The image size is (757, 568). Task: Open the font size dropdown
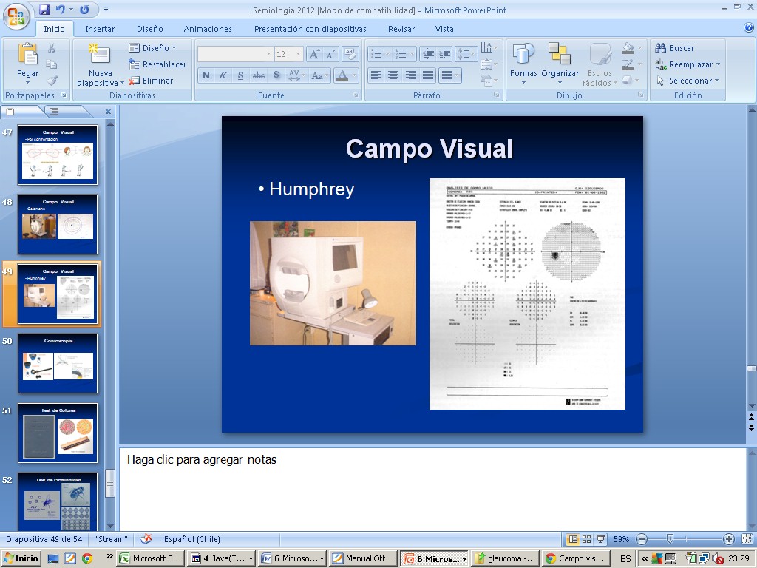pos(299,54)
